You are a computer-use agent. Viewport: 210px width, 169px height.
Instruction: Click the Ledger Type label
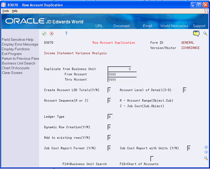click(x=54, y=117)
